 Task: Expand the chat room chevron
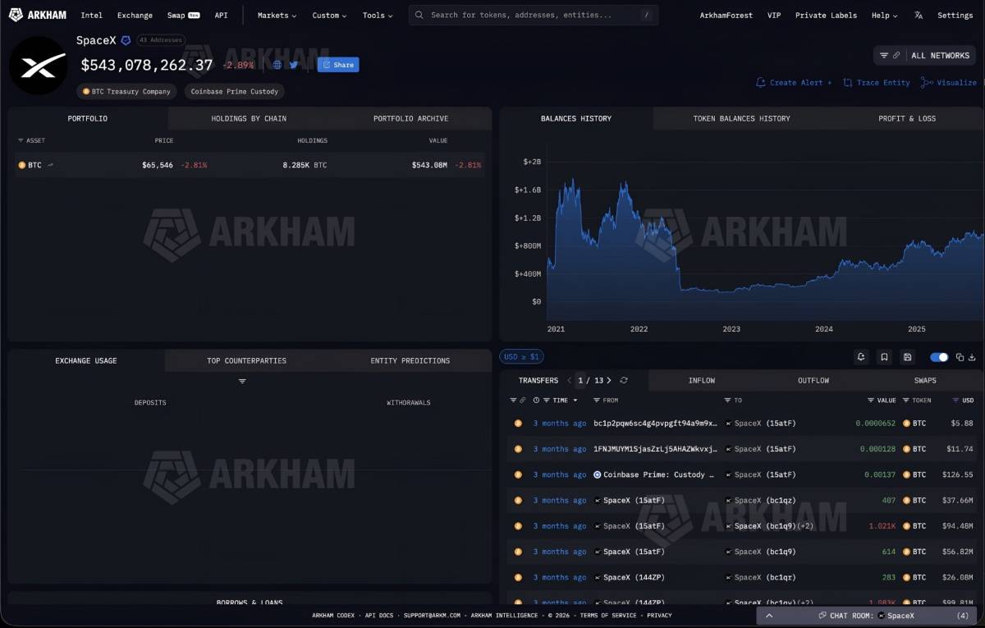[769, 615]
